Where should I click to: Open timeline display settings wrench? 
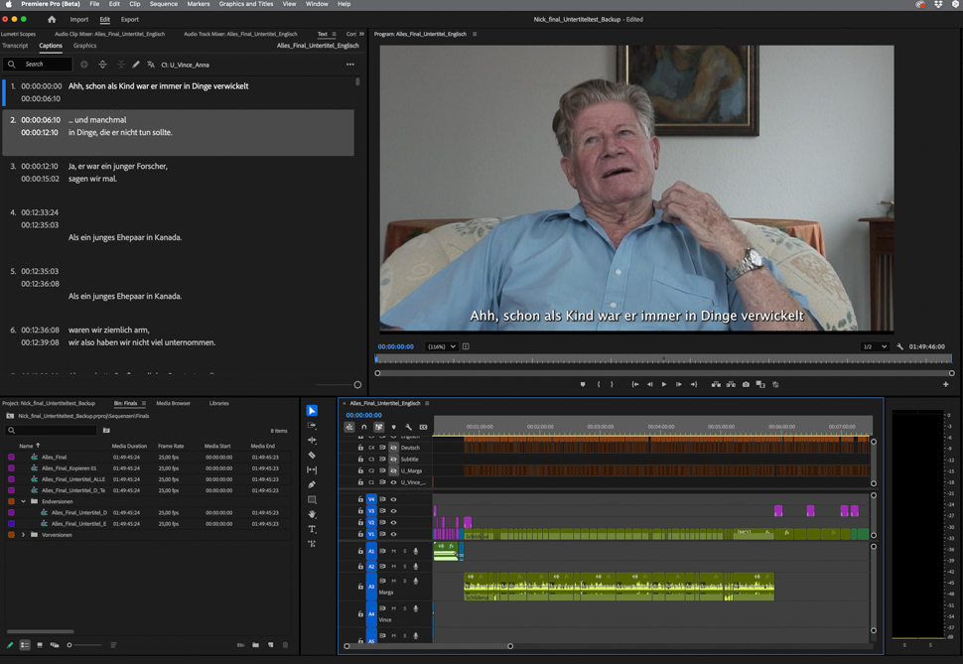(x=408, y=427)
